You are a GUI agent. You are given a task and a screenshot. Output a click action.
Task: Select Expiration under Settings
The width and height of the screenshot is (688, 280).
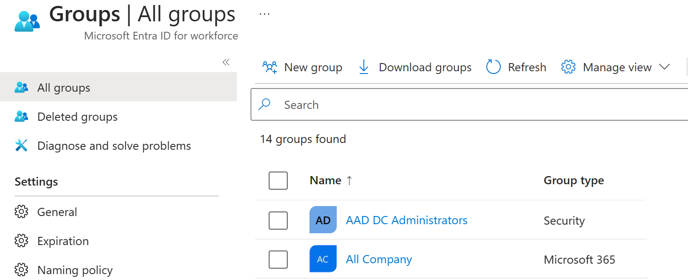click(x=63, y=241)
